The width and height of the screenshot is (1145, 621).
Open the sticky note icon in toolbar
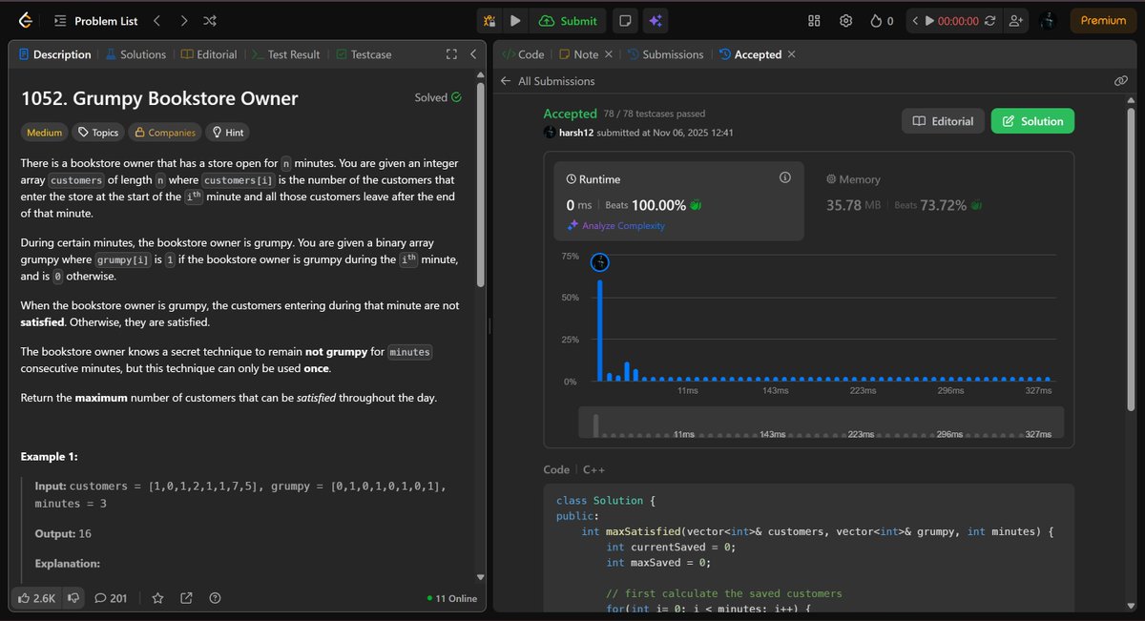pos(624,20)
